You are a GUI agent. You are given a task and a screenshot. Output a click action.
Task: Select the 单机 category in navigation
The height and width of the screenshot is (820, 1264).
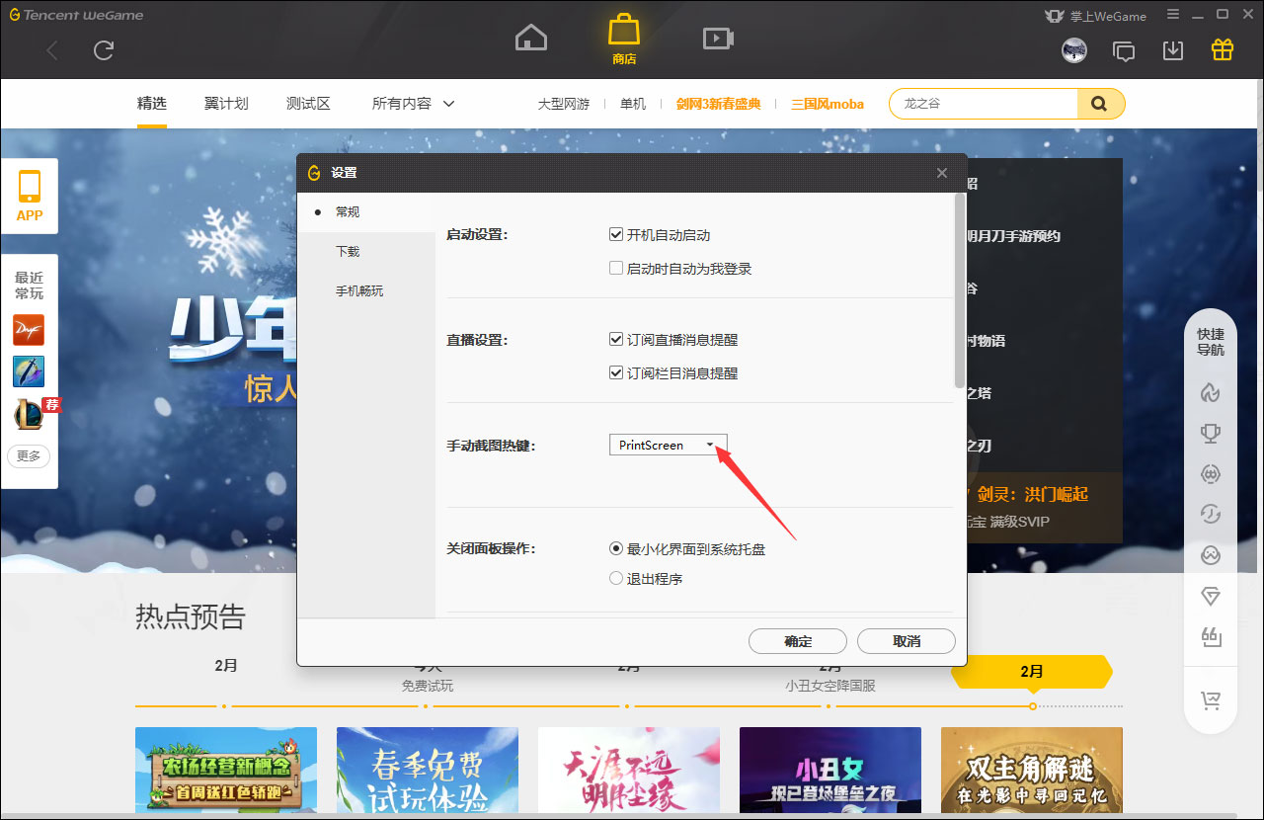point(632,103)
